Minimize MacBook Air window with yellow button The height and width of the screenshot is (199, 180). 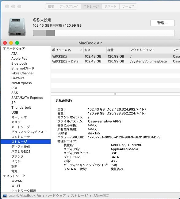[11, 43]
